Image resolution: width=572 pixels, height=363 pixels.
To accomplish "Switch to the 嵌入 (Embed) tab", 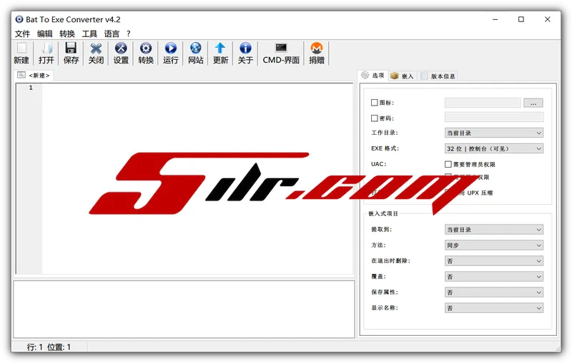I will (x=402, y=76).
